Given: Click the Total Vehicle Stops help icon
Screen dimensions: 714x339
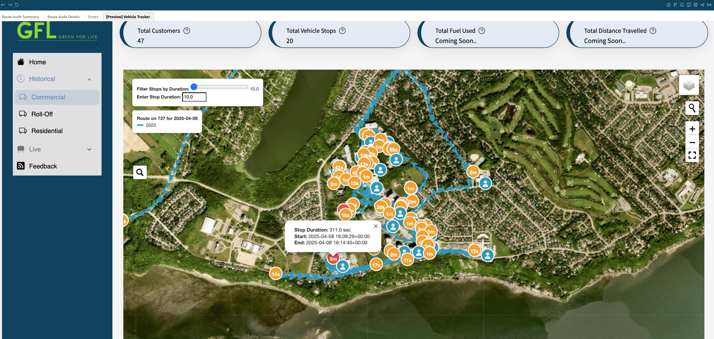Looking at the screenshot, I should coord(342,31).
